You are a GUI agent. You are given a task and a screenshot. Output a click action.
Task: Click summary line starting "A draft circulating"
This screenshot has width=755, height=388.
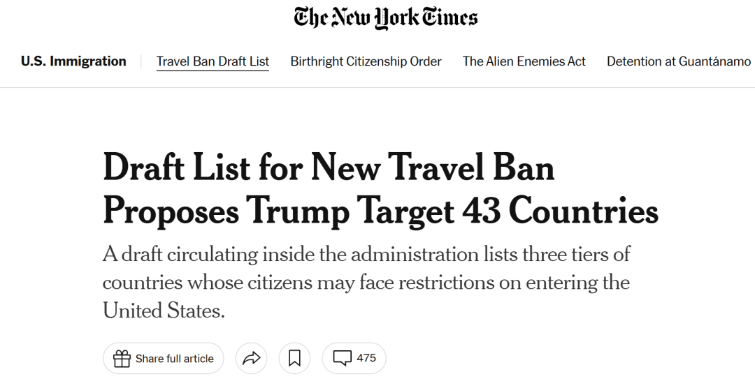366,254
